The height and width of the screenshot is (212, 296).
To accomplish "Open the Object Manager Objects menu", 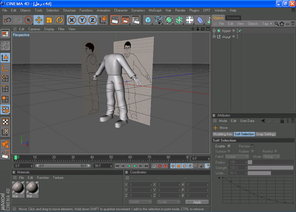I will [253, 24].
